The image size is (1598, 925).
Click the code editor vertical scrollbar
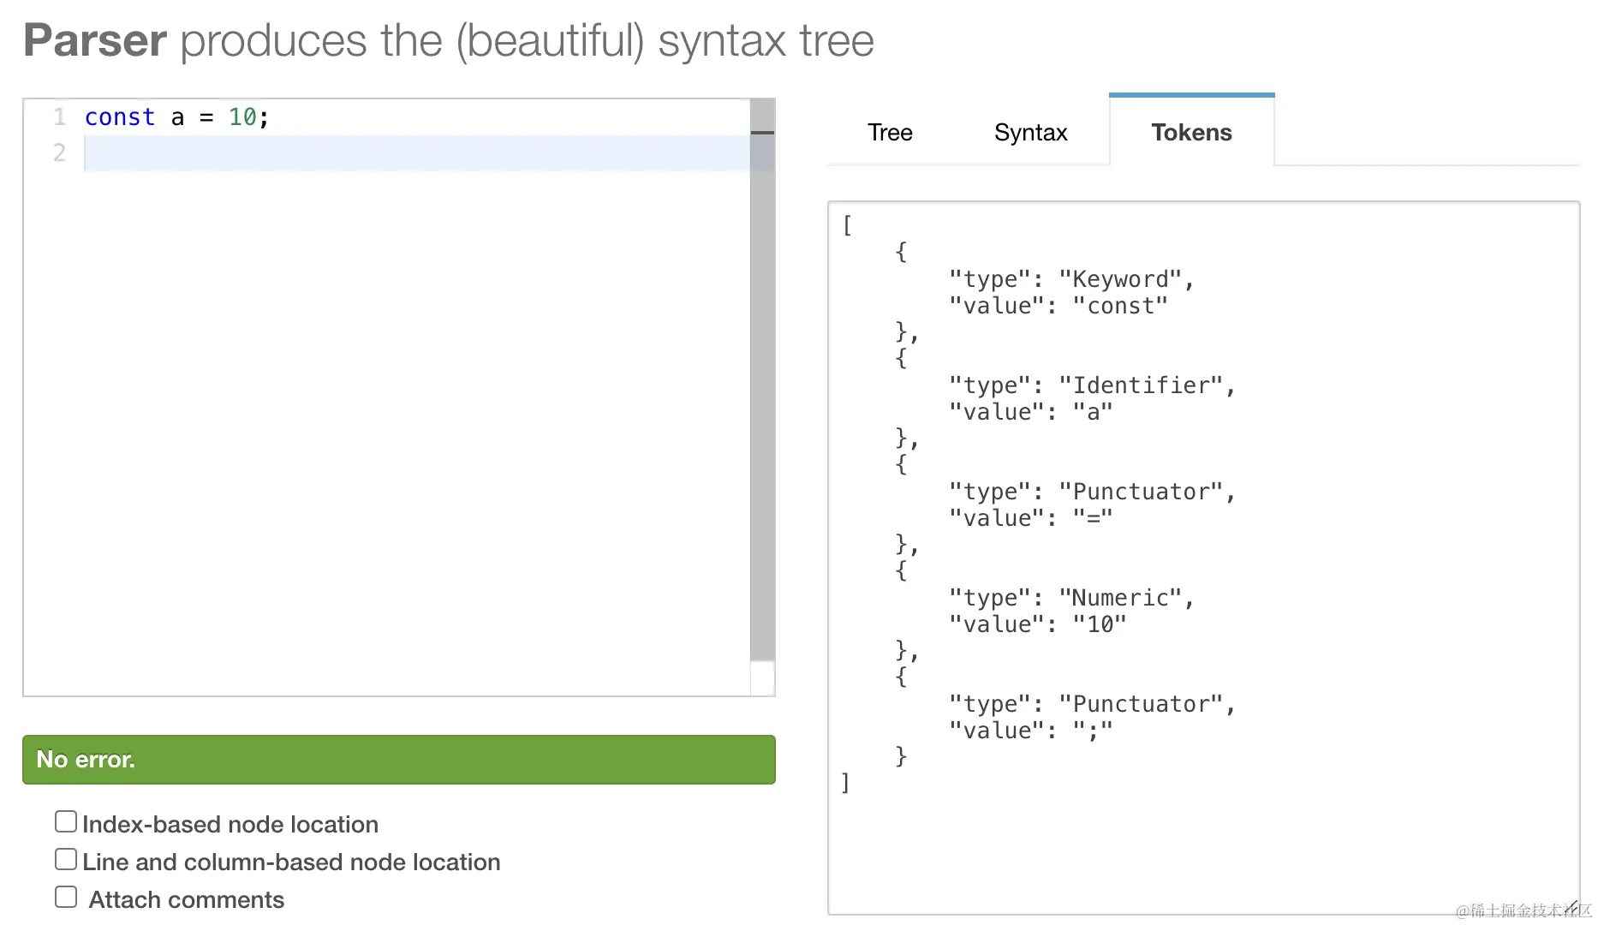(762, 380)
